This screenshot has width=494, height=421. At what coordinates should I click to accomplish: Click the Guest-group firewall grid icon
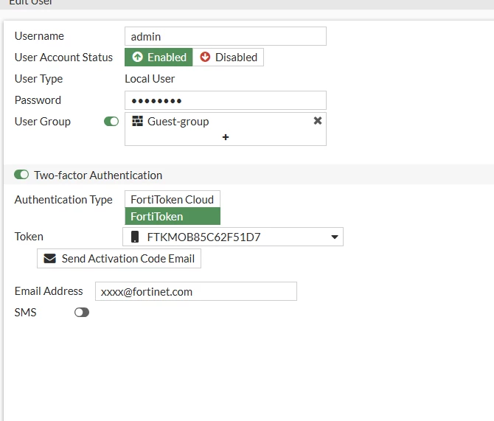point(137,121)
